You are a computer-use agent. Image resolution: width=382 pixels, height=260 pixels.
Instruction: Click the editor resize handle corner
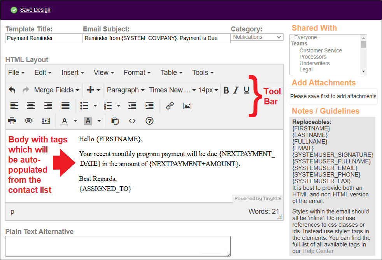pos(280,217)
